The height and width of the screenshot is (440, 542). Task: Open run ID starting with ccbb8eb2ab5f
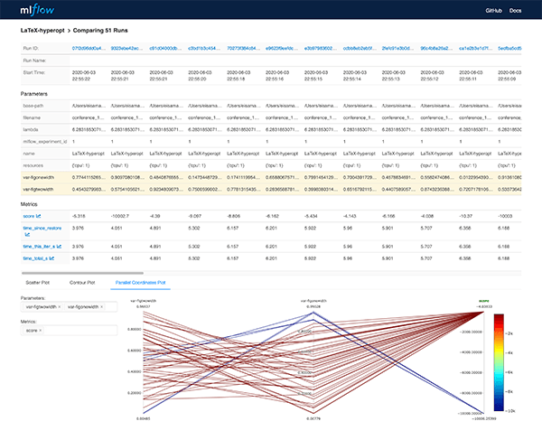(360, 49)
